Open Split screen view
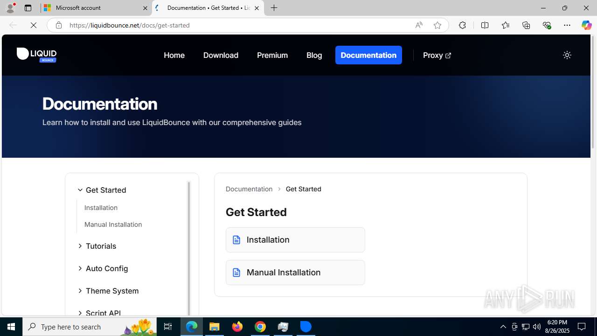The width and height of the screenshot is (597, 336). (485, 25)
